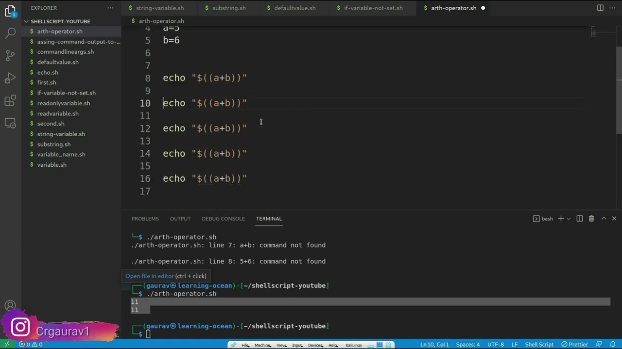
Task: Click the unsaved dot on arth-operator.sh tab
Action: point(483,8)
